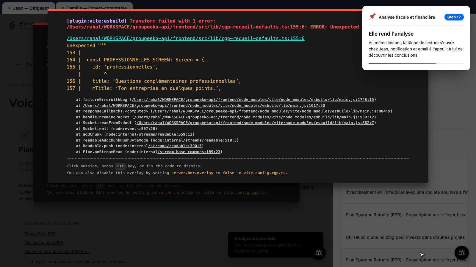
Task: Go back using the left arrow icon
Action: coord(19,65)
